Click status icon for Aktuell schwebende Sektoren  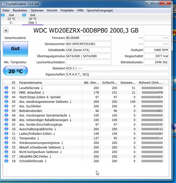pyautogui.click(x=6, y=147)
